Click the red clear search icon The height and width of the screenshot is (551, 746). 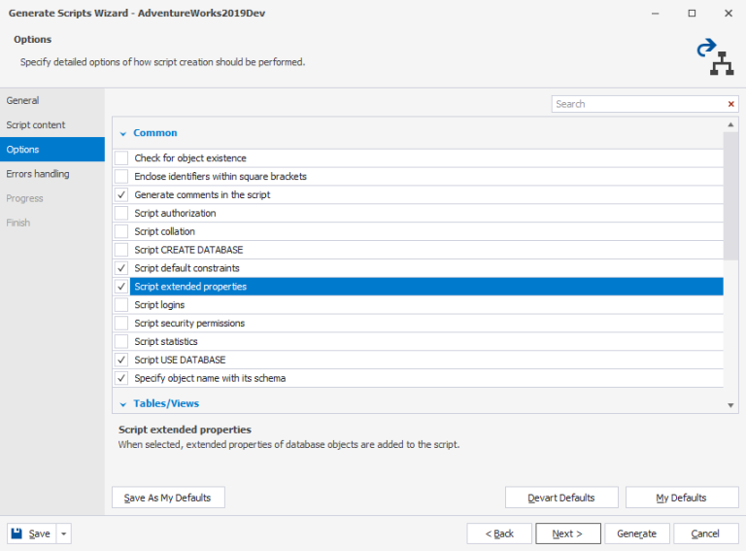click(x=730, y=104)
